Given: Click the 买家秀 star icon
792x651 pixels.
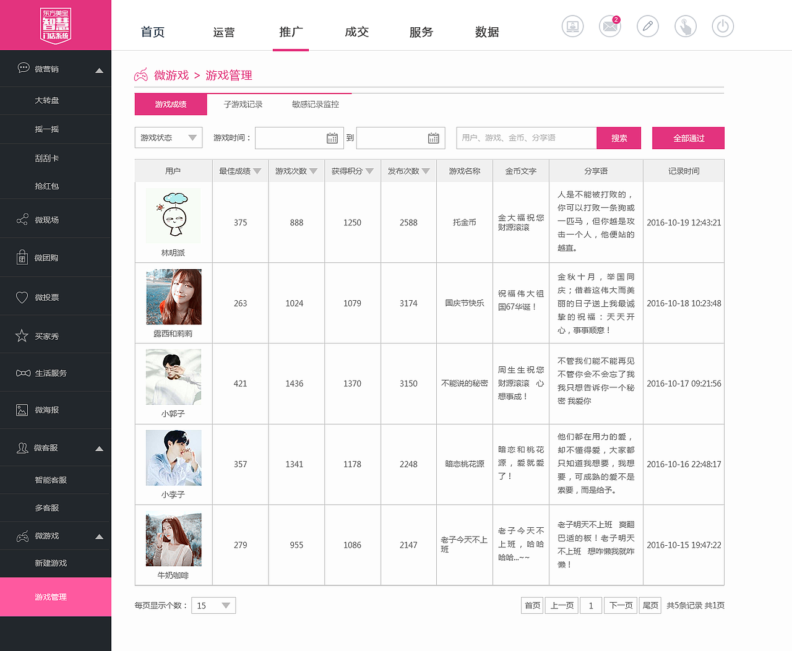Looking at the screenshot, I should [x=22, y=335].
